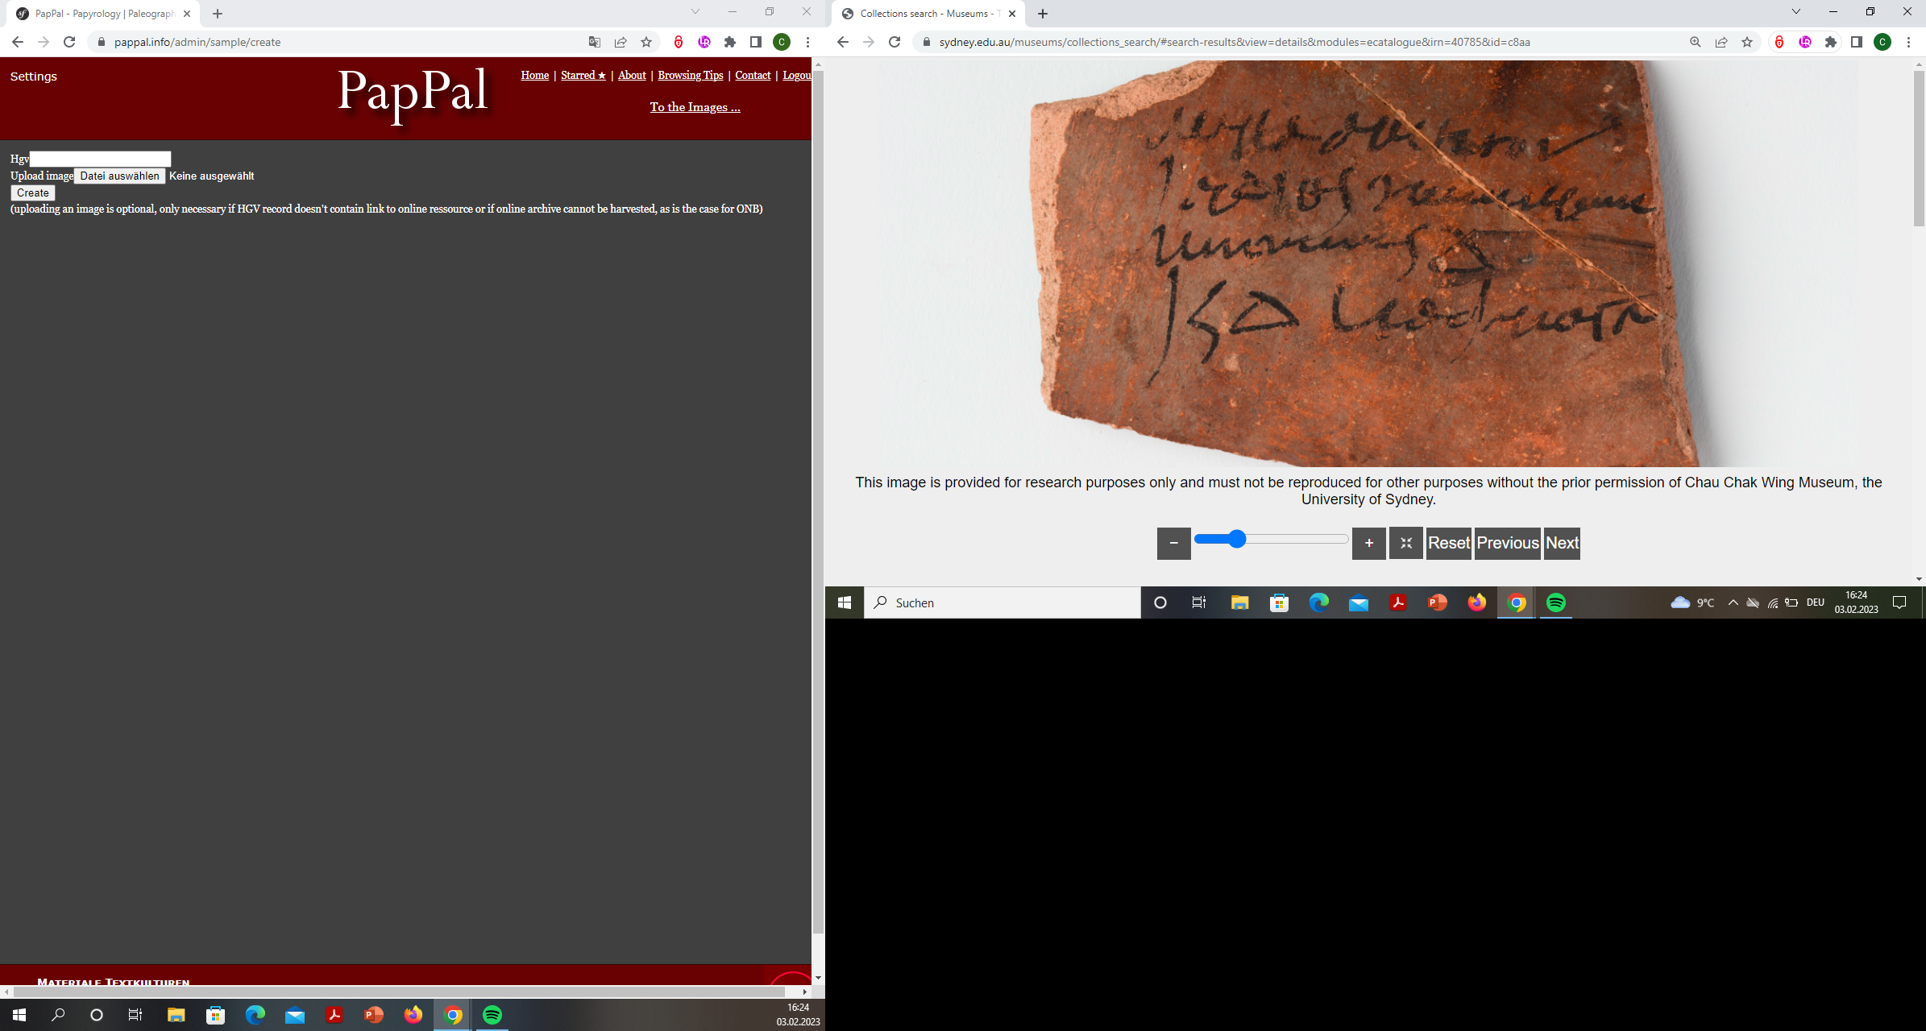This screenshot has height=1031, width=1926.
Task: Open Firefox from the lower taskbar
Action: click(413, 1015)
